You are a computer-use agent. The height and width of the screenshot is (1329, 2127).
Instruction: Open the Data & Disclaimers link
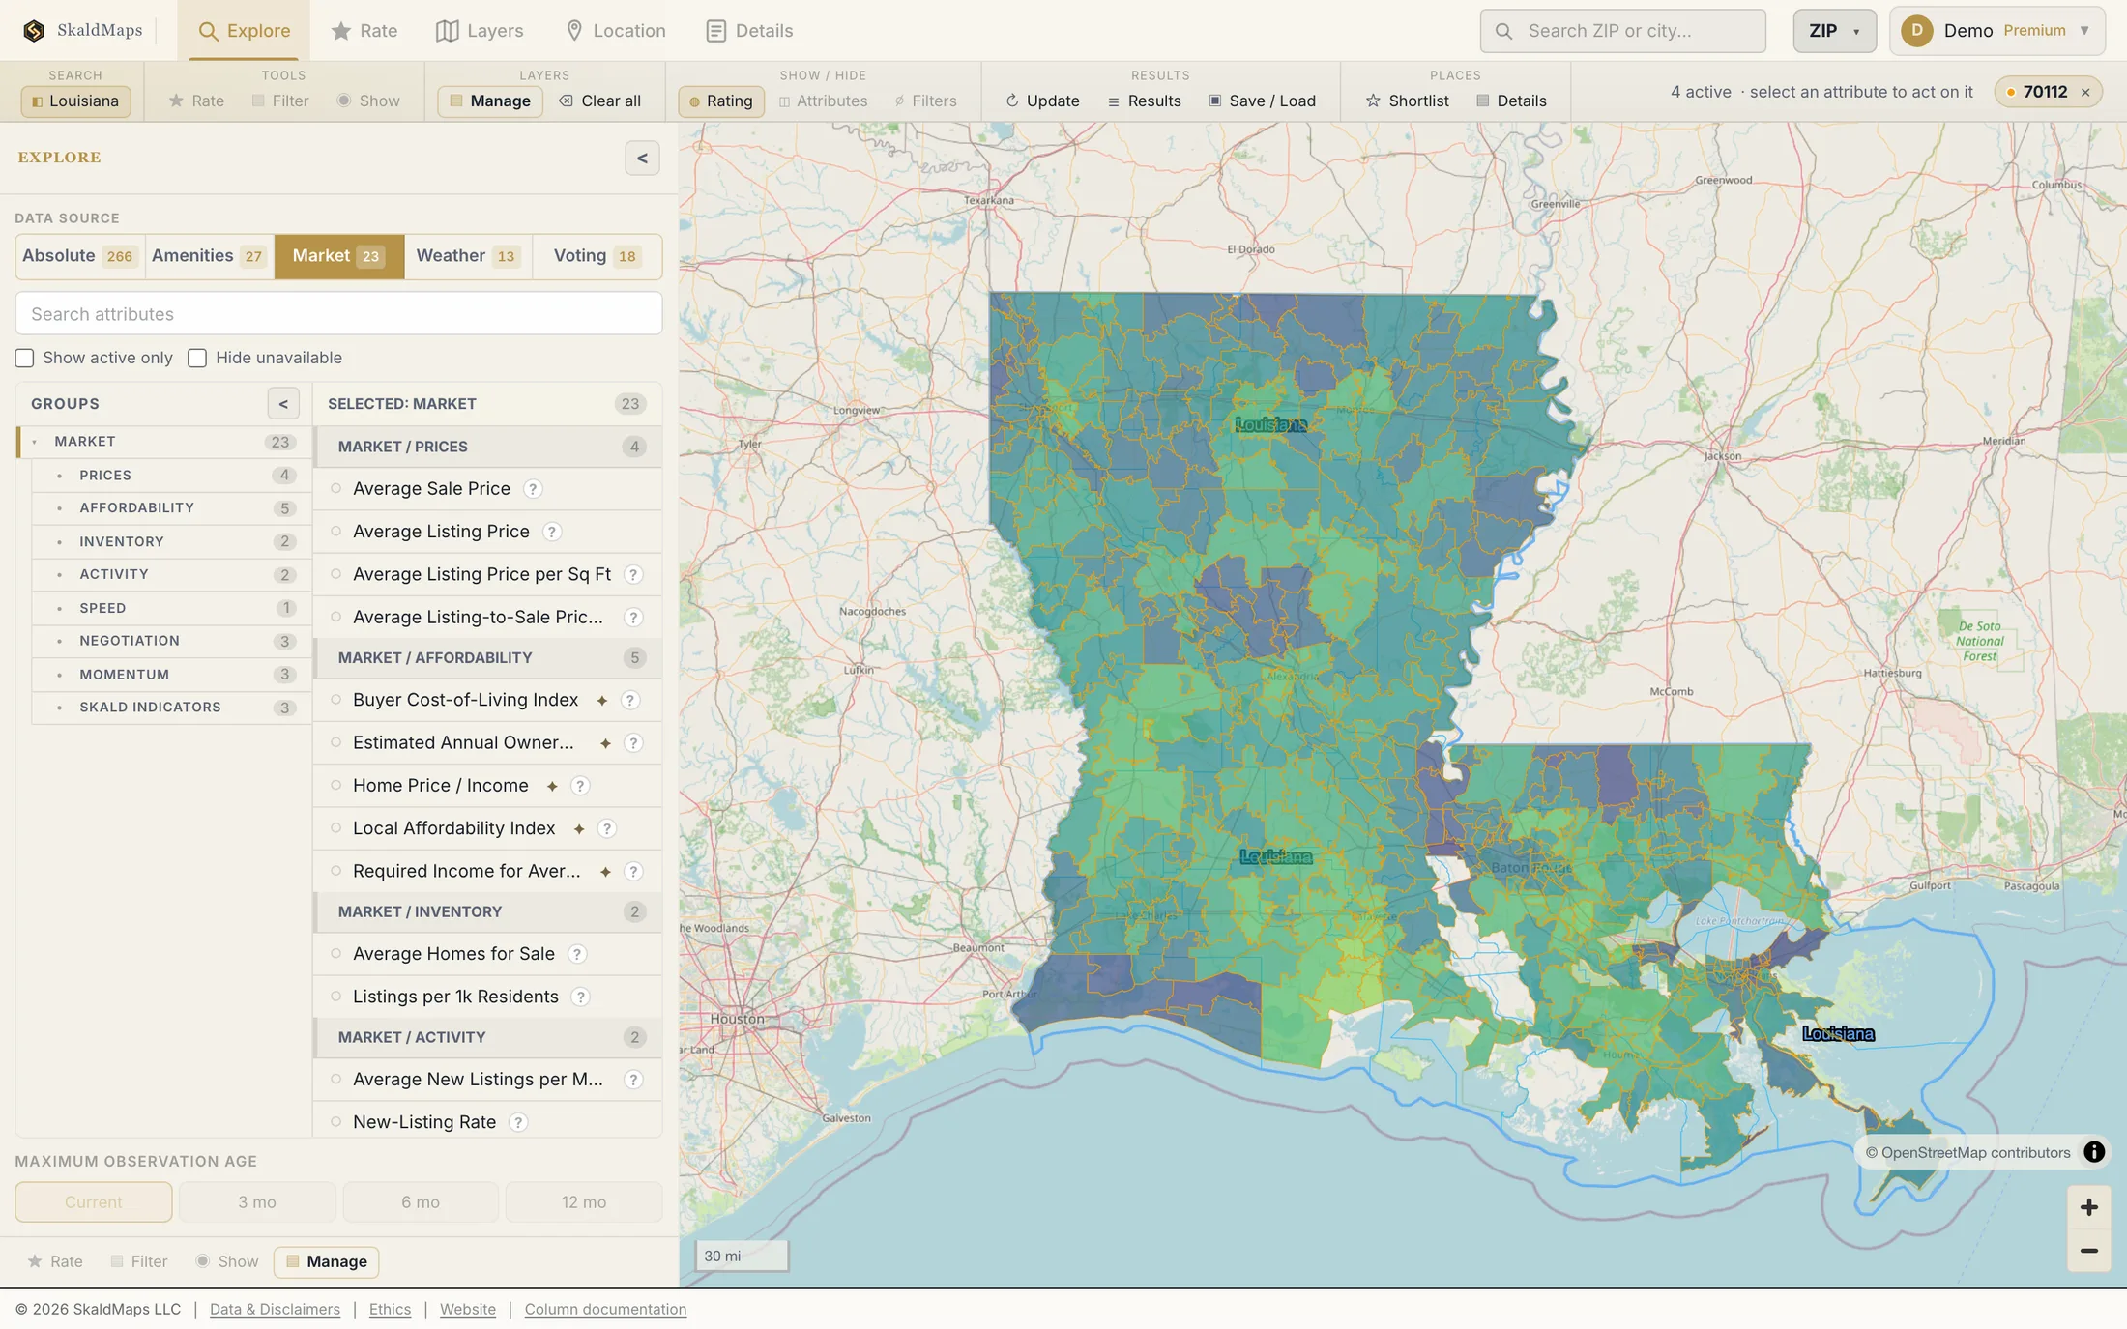click(275, 1309)
